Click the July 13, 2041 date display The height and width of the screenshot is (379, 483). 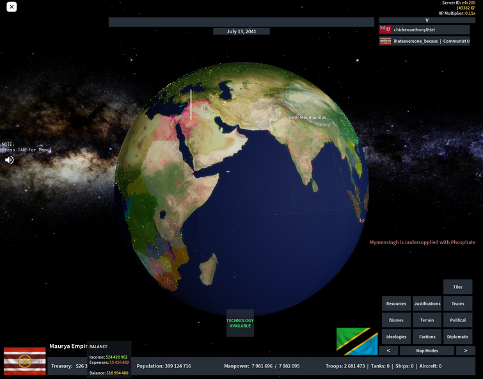pos(242,31)
